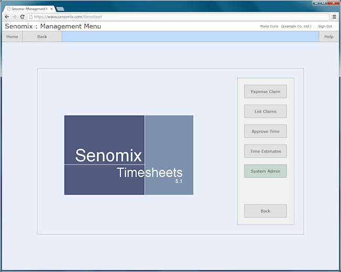Click the page icon in the address bar
The height and width of the screenshot is (272, 341).
(x=31, y=17)
